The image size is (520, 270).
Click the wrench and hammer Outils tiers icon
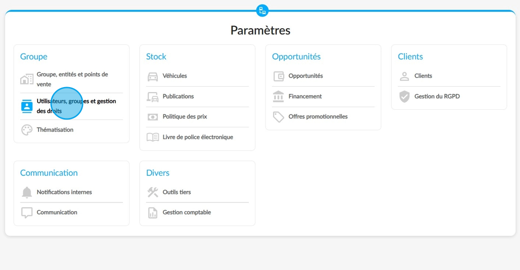153,192
